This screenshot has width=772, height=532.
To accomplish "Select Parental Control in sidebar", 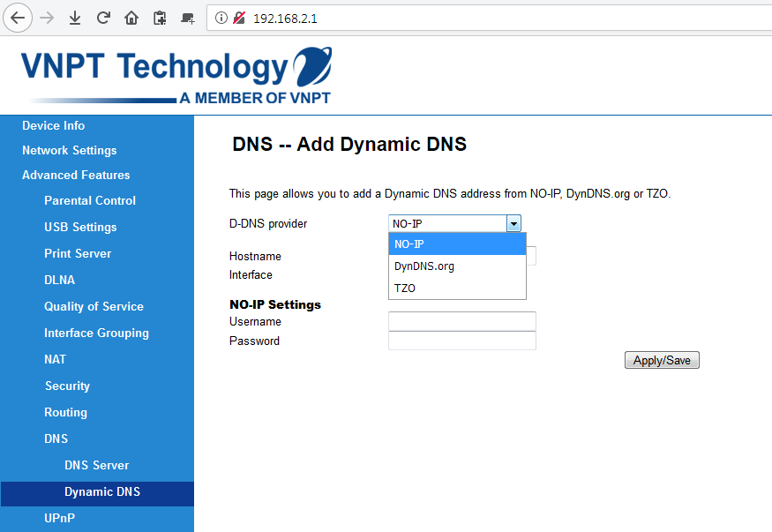I will click(90, 200).
